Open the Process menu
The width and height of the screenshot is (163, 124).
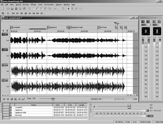tap(26, 5)
